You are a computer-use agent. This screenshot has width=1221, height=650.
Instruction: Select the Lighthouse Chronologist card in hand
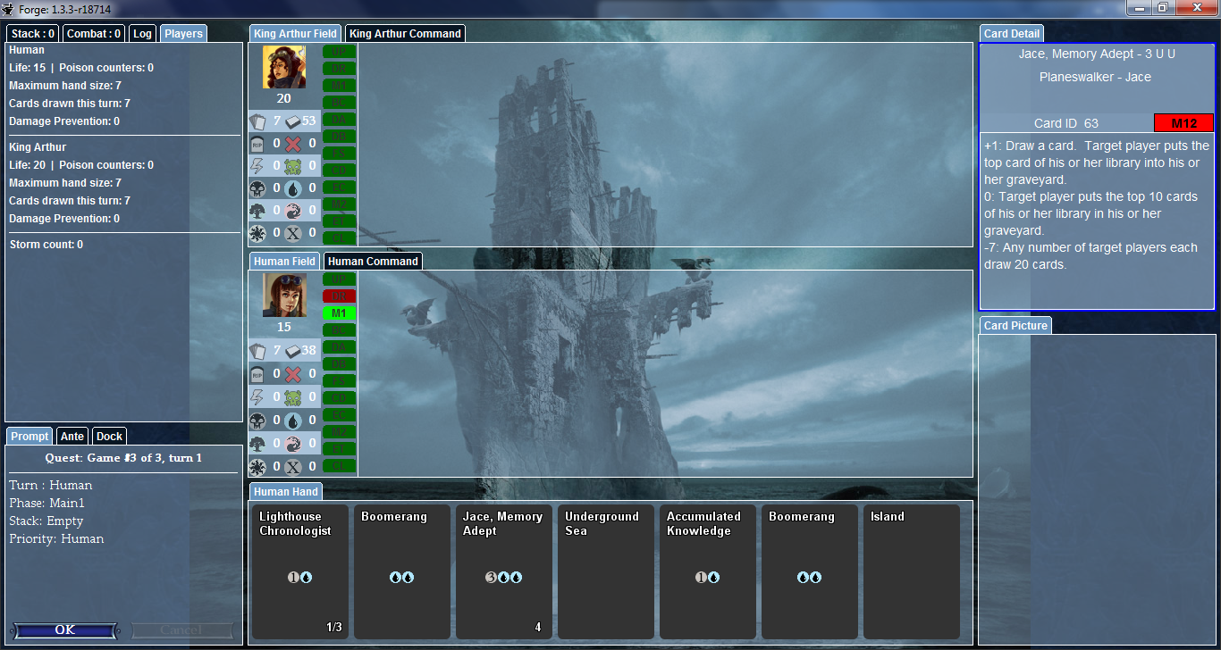click(299, 571)
